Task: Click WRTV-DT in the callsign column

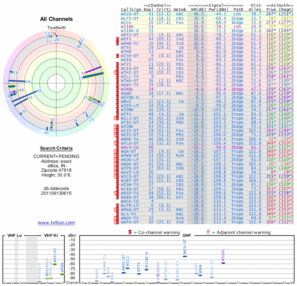Action: click(130, 35)
